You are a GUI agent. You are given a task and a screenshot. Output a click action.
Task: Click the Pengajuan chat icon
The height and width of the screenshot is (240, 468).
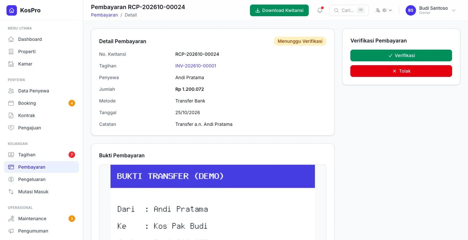11,128
